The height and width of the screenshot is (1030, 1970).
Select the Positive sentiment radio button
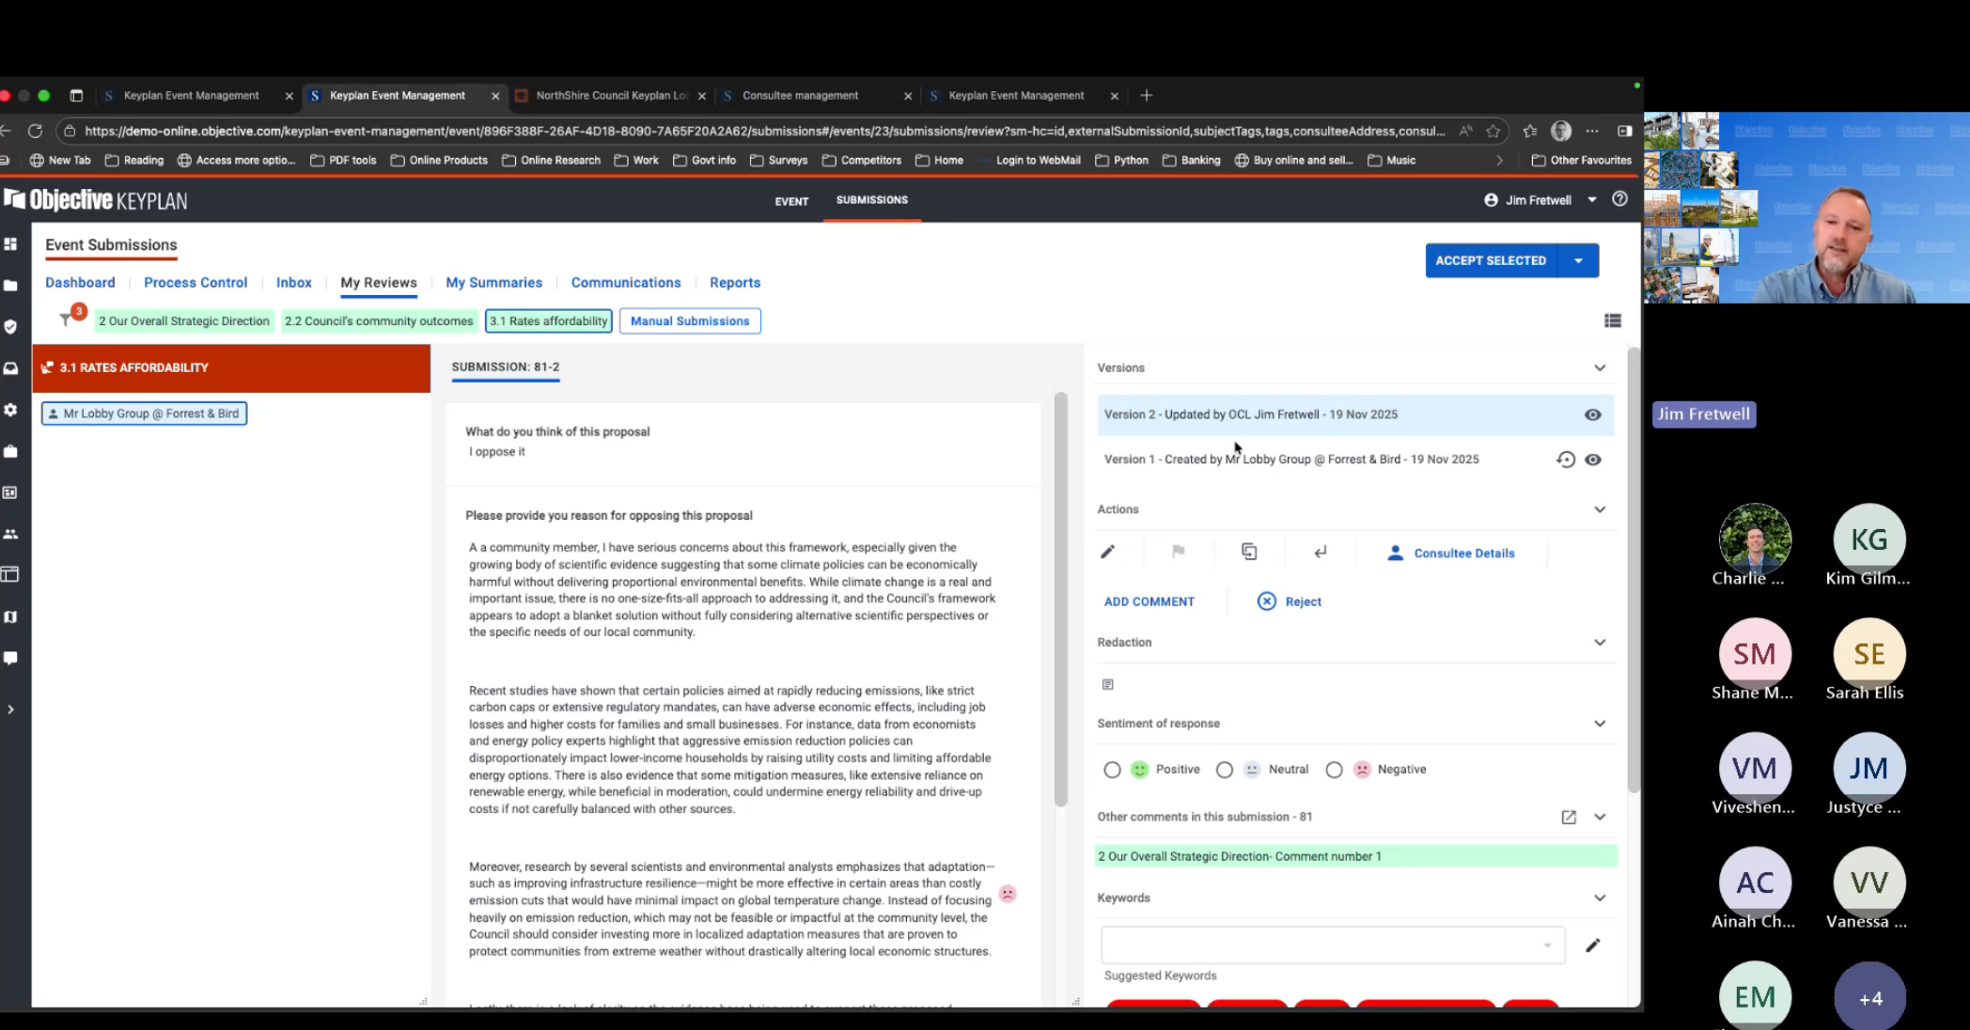coord(1112,770)
